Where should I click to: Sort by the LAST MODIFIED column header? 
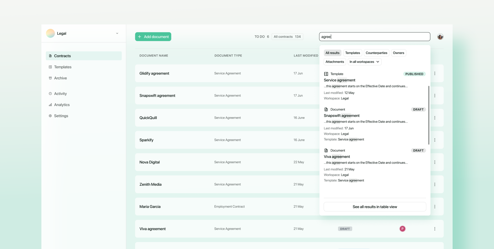point(306,55)
